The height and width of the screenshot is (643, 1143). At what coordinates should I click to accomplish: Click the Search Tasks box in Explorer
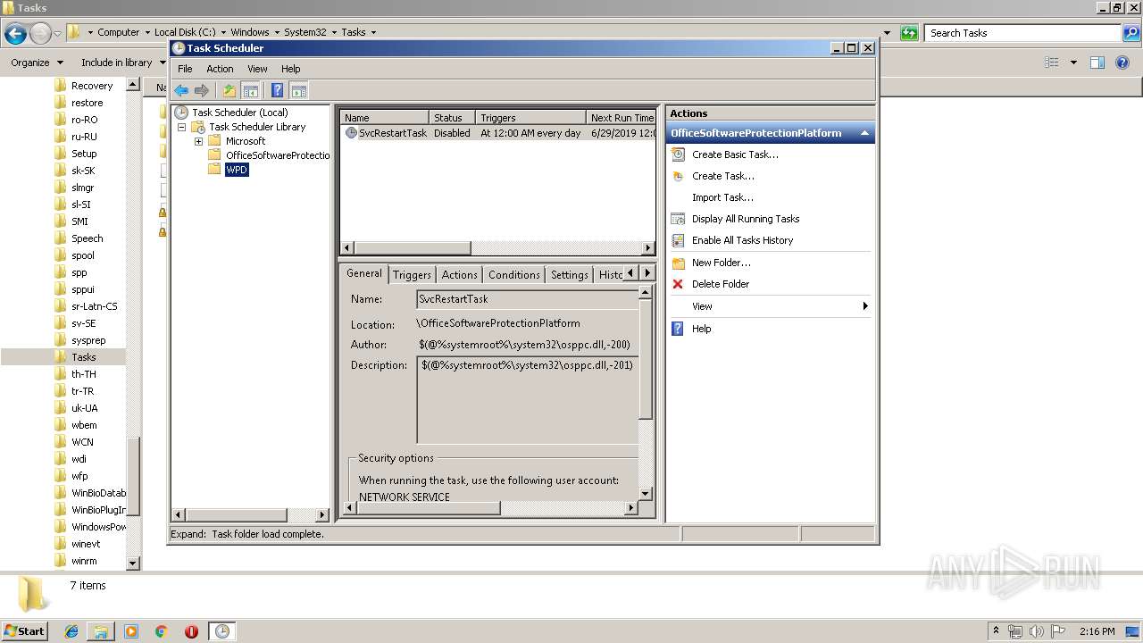point(1022,33)
